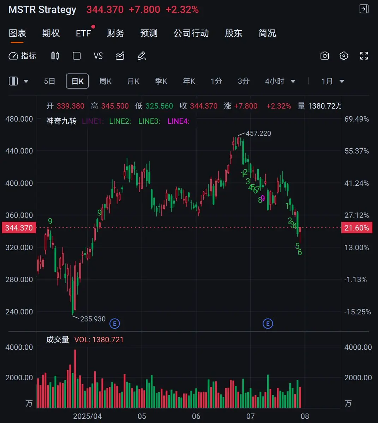Viewport: 378px width, 423px height.
Task: Click the 08 month axis label
Action: [305, 416]
